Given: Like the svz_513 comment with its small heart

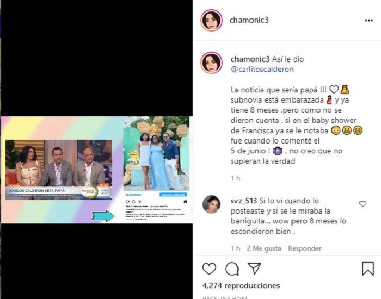Looking at the screenshot, I should point(362,204).
